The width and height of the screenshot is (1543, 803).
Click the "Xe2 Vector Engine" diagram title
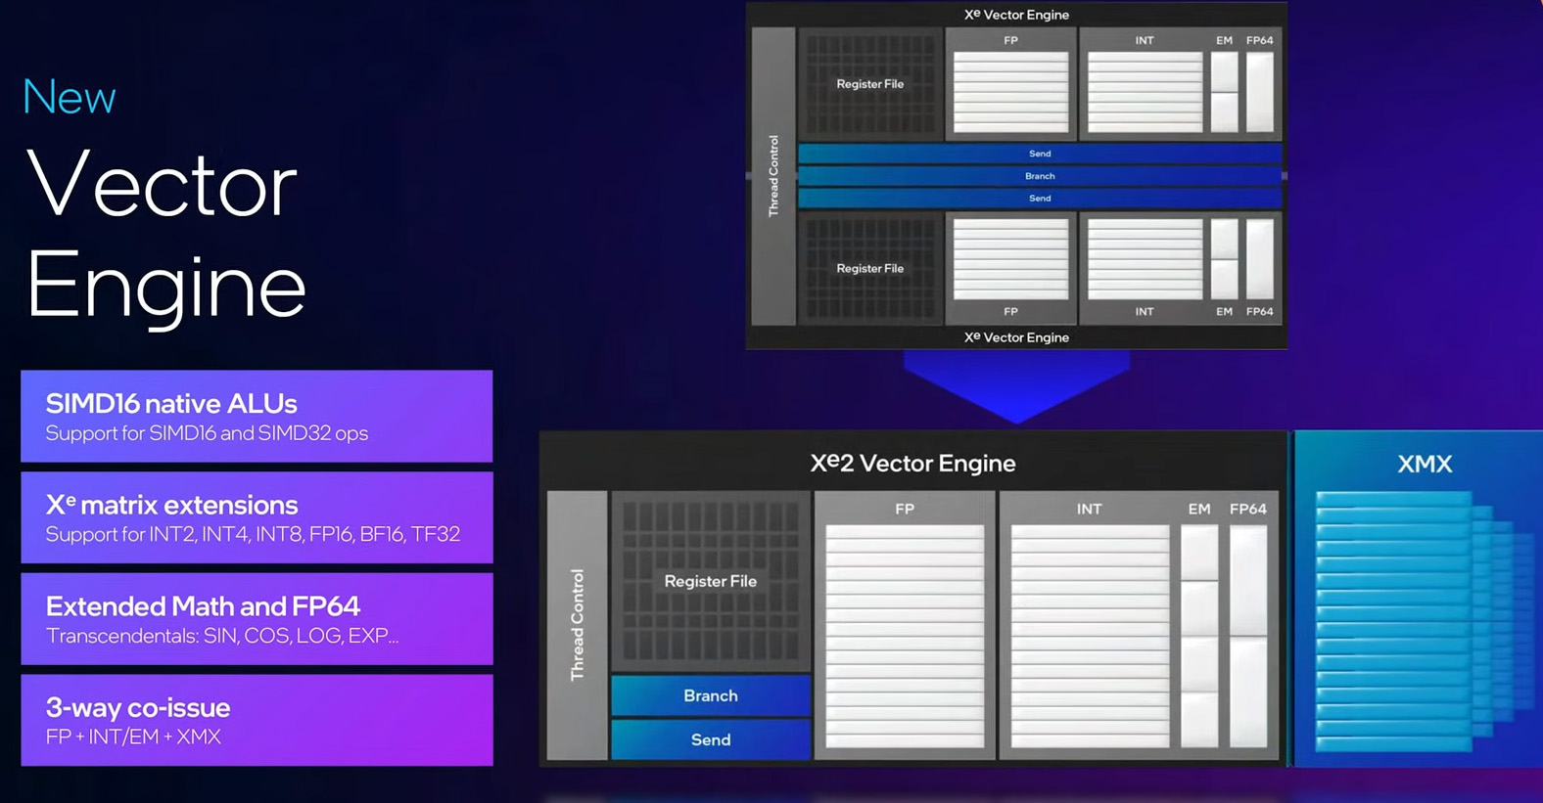pos(912,463)
